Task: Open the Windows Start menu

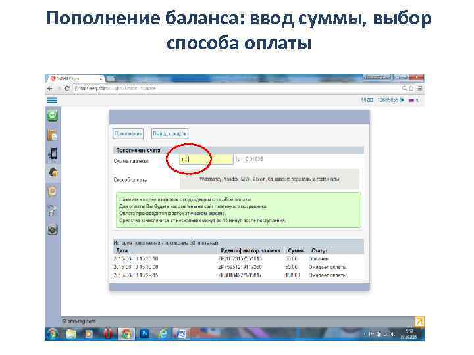Action: tap(53, 334)
